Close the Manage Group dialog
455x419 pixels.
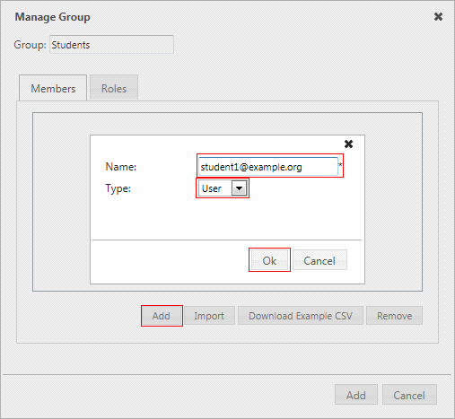click(x=438, y=17)
